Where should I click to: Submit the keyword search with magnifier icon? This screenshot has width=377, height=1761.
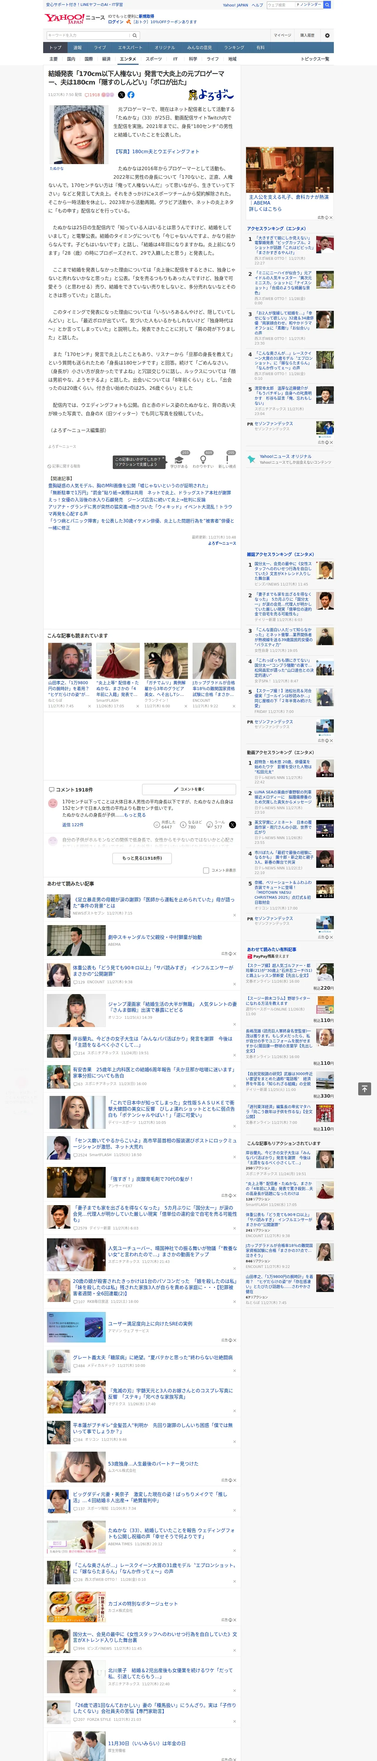click(x=135, y=35)
